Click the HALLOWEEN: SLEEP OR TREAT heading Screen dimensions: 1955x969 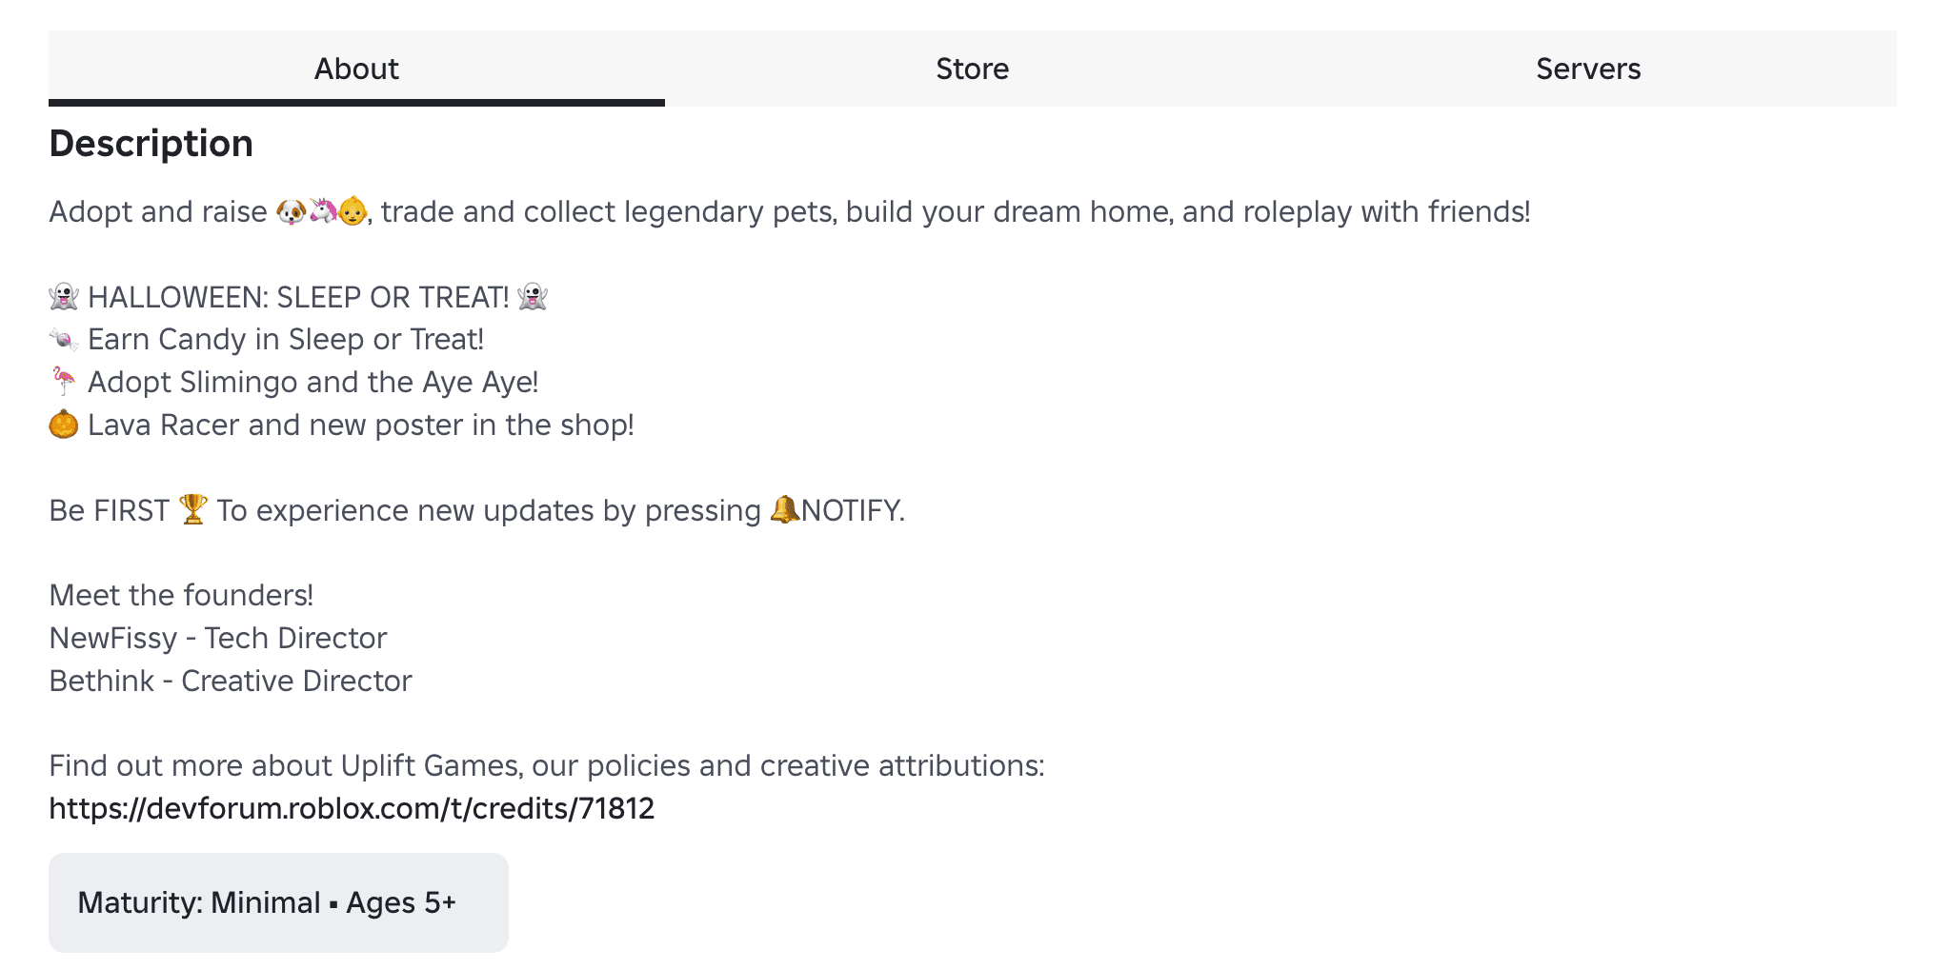click(298, 296)
